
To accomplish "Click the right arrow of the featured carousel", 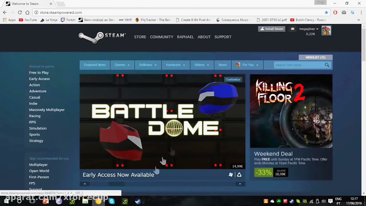I will click(x=240, y=184).
